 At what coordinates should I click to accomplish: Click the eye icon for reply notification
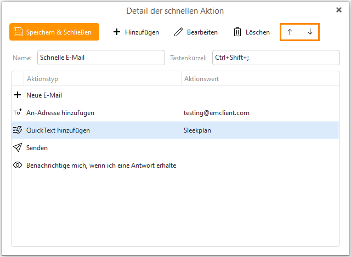coord(18,165)
